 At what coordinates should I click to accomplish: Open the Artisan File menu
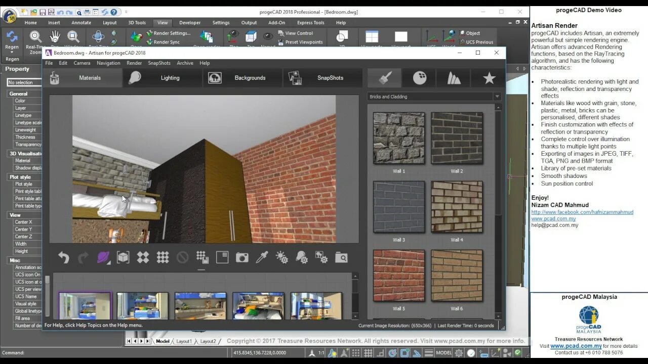[49, 63]
